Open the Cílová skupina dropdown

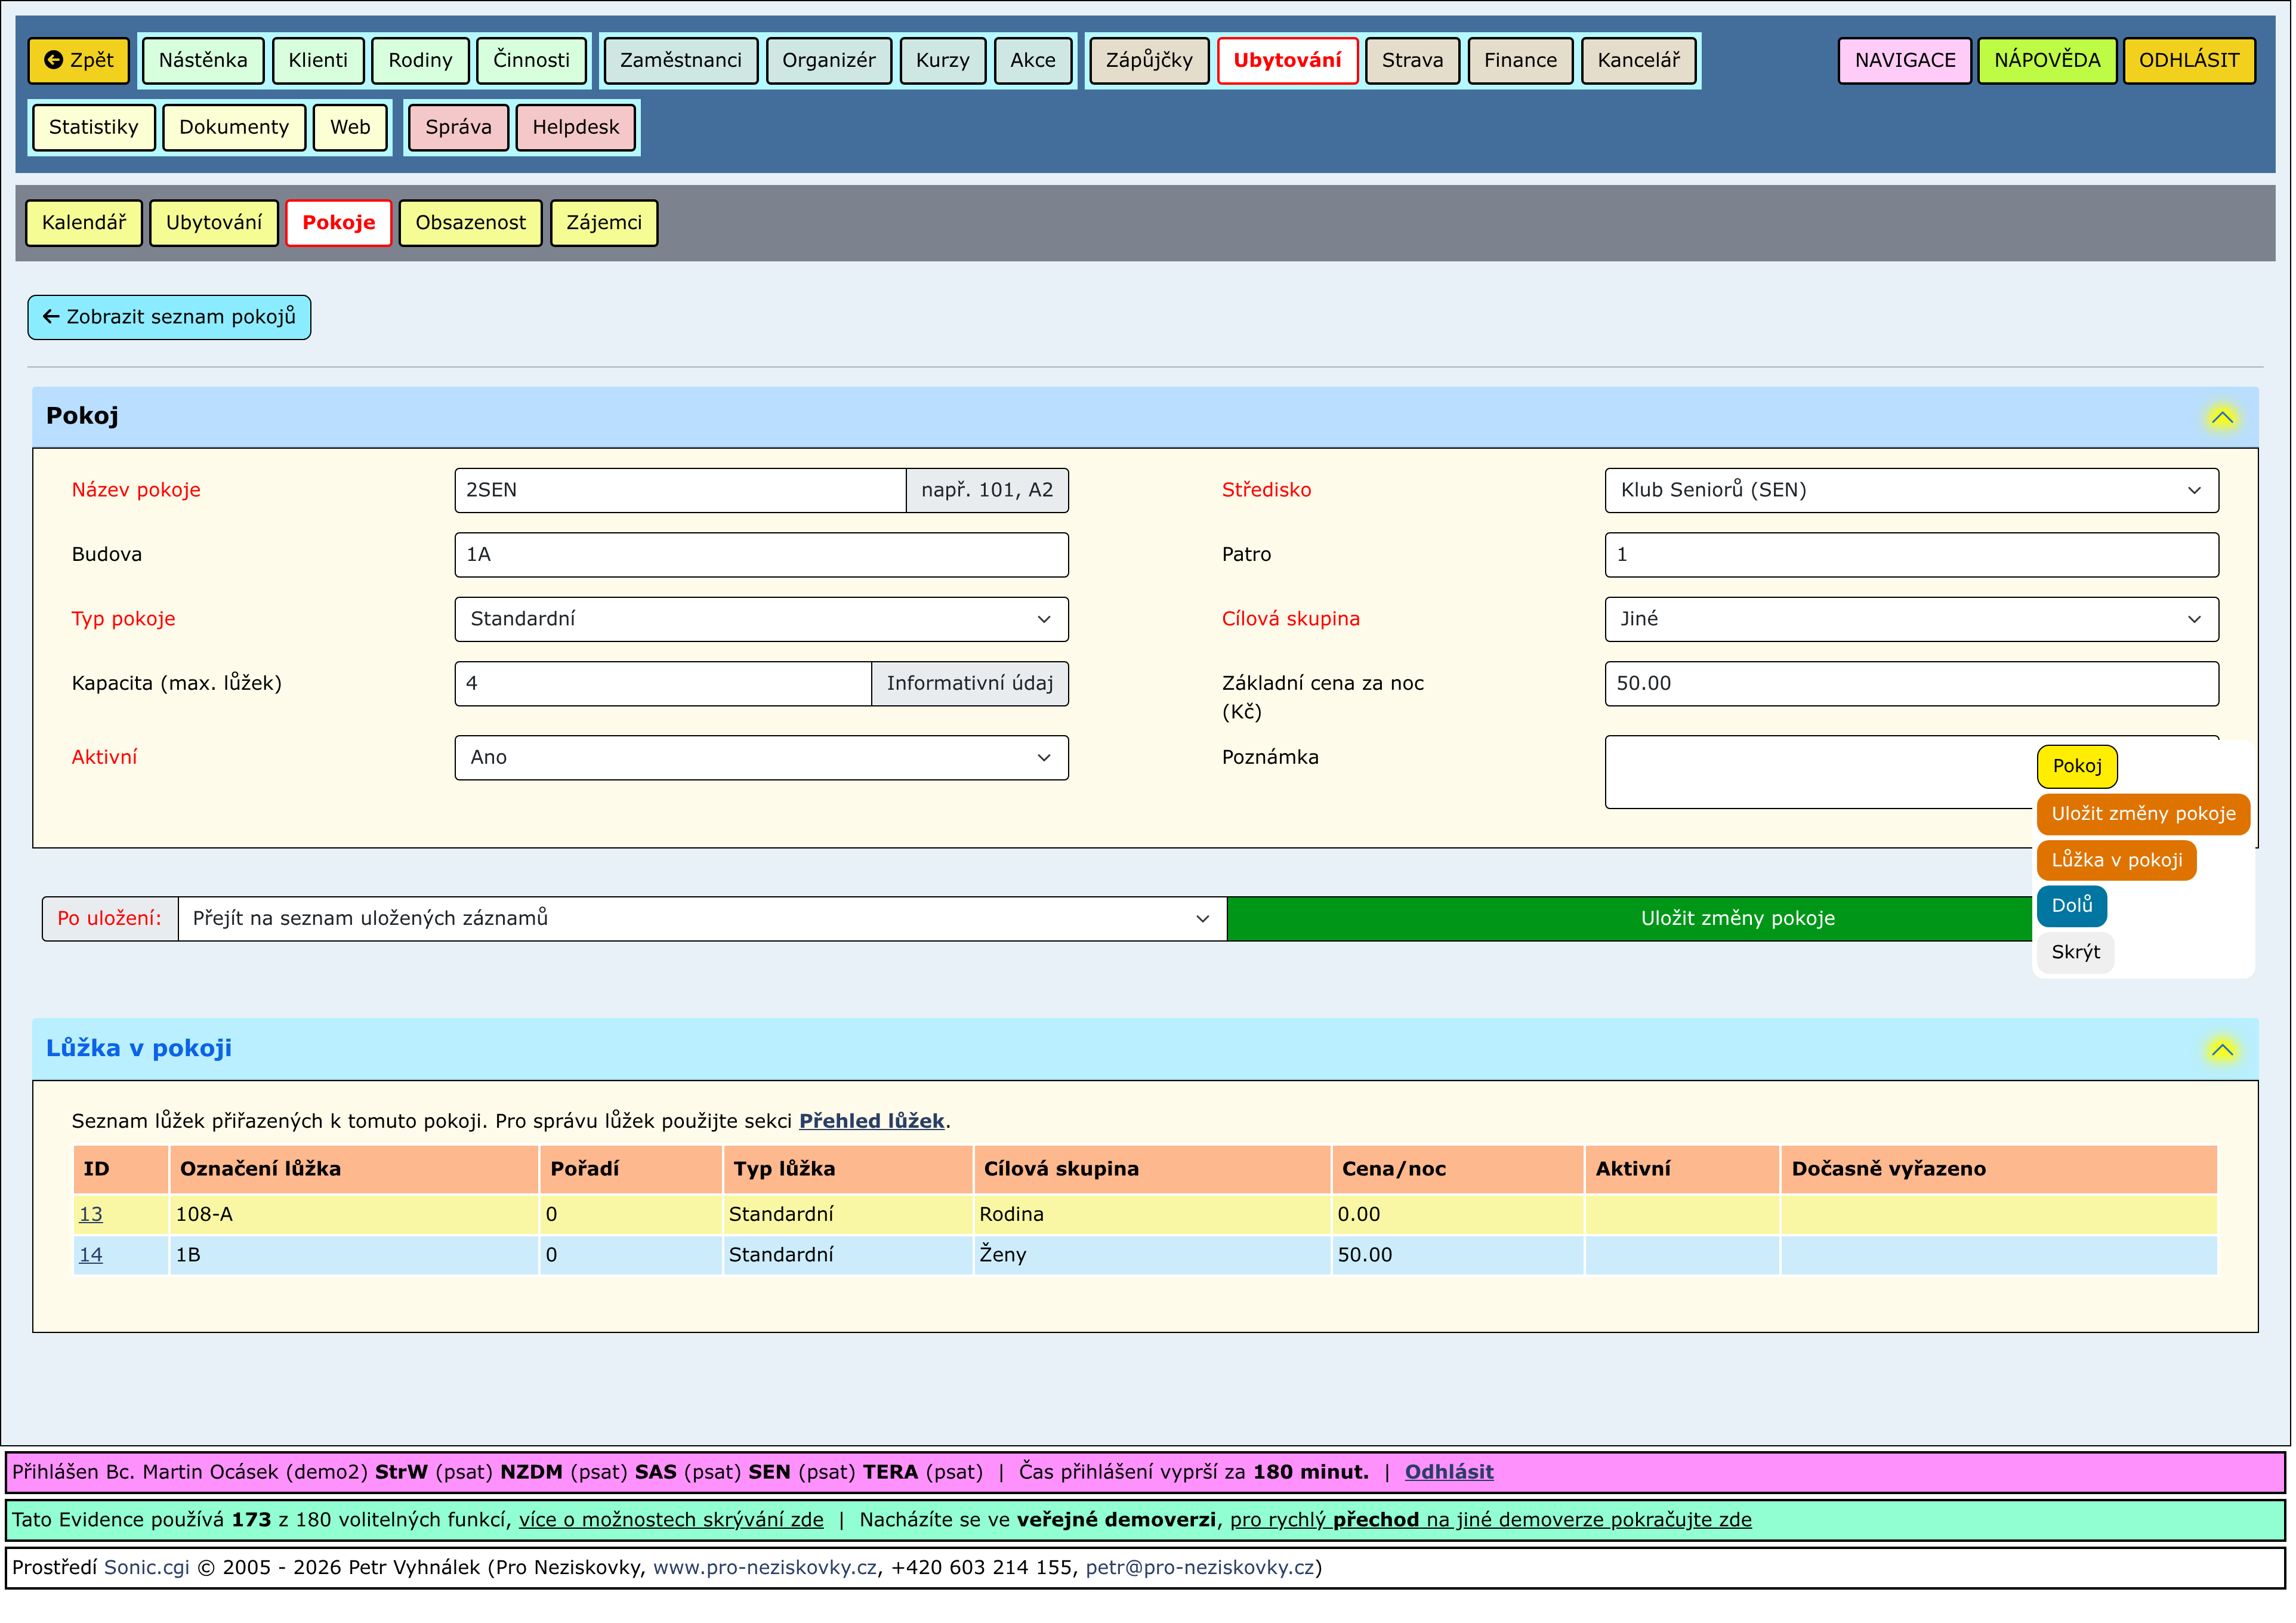tap(1910, 619)
